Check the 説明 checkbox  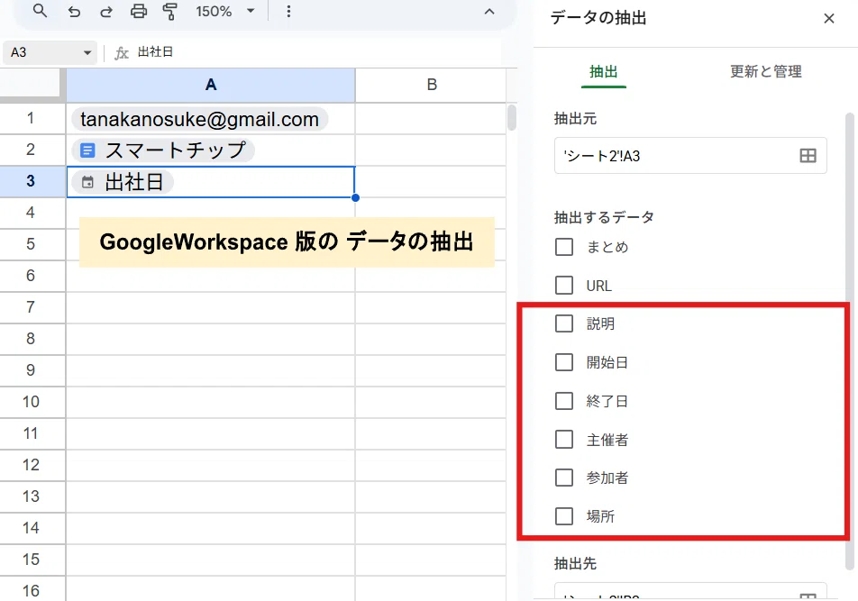563,323
